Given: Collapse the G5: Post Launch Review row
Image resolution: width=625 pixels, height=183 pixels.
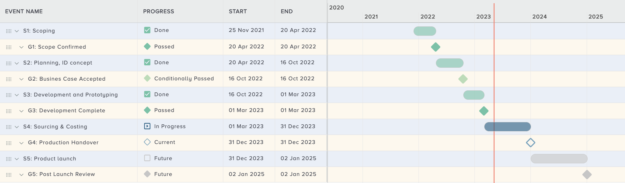Looking at the screenshot, I should click(x=21, y=174).
